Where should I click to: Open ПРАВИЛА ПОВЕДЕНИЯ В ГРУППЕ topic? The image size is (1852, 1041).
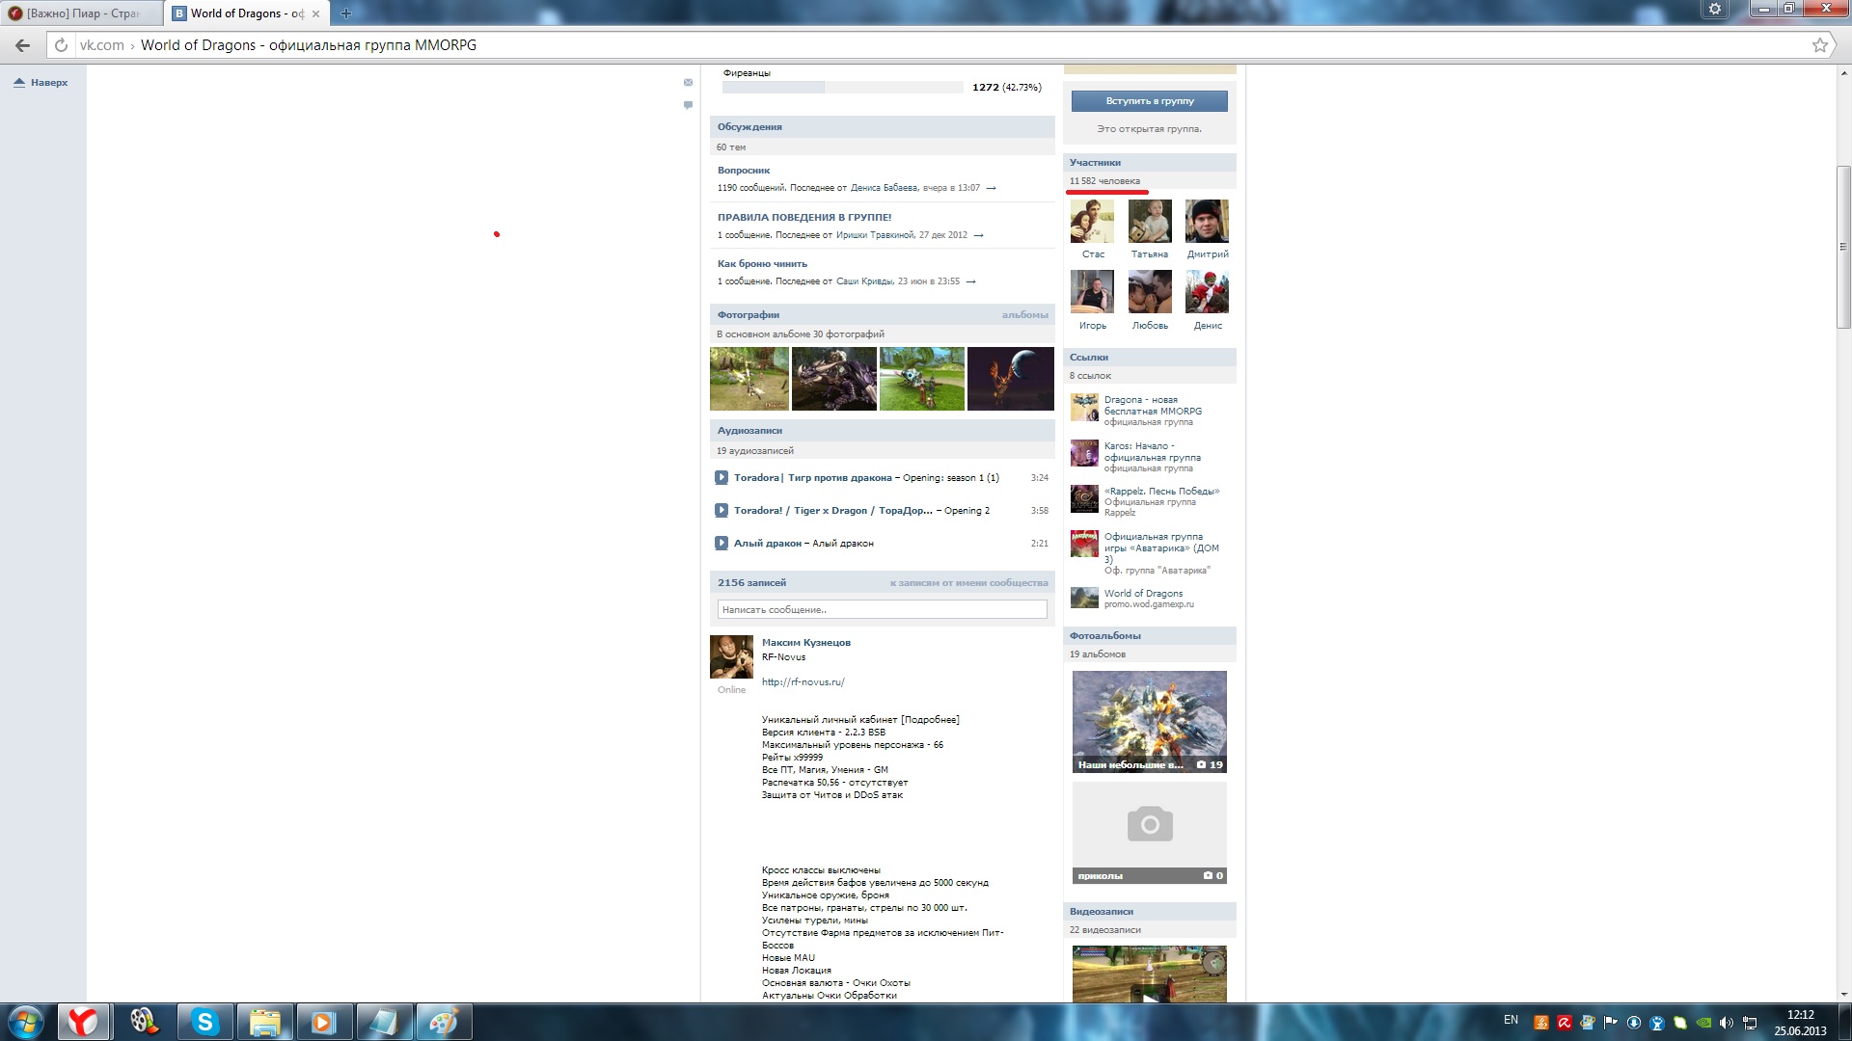(804, 217)
